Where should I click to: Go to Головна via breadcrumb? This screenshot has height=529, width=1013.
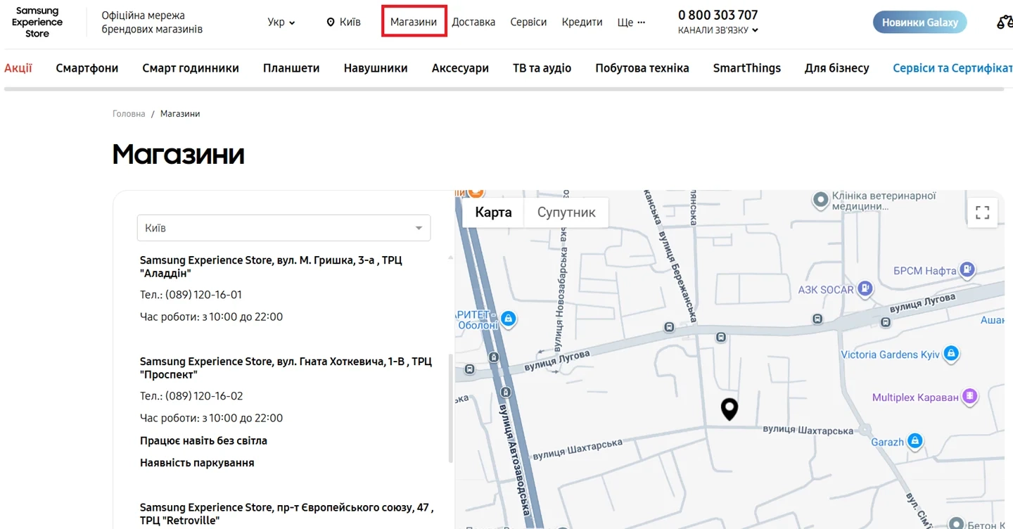129,114
